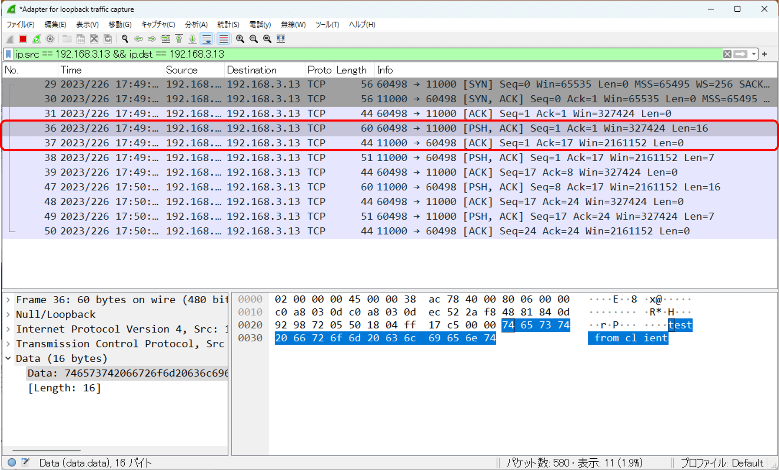Click the close capture file icon
Viewport: 779px width, 470px height.
94,39
